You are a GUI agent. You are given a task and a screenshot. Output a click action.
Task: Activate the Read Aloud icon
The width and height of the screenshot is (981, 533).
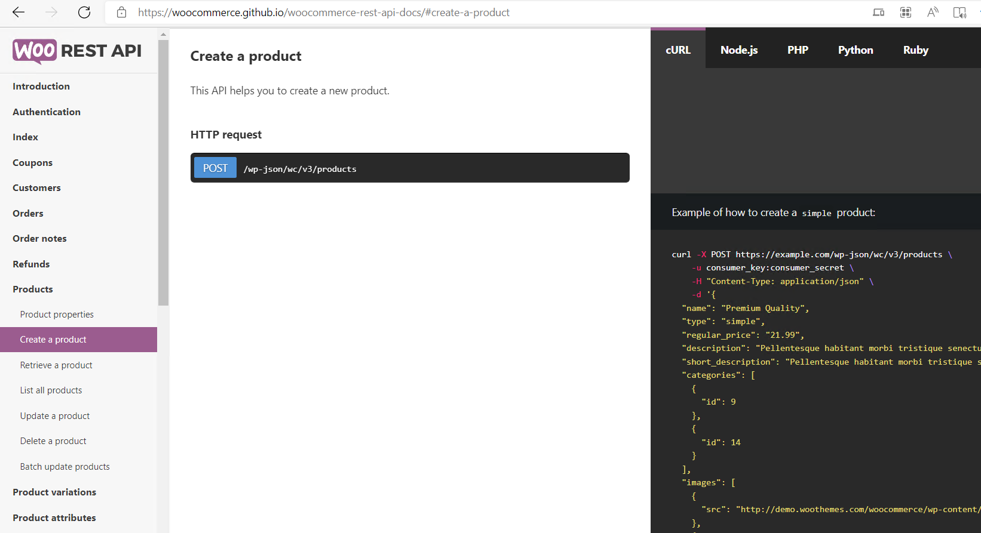point(933,13)
